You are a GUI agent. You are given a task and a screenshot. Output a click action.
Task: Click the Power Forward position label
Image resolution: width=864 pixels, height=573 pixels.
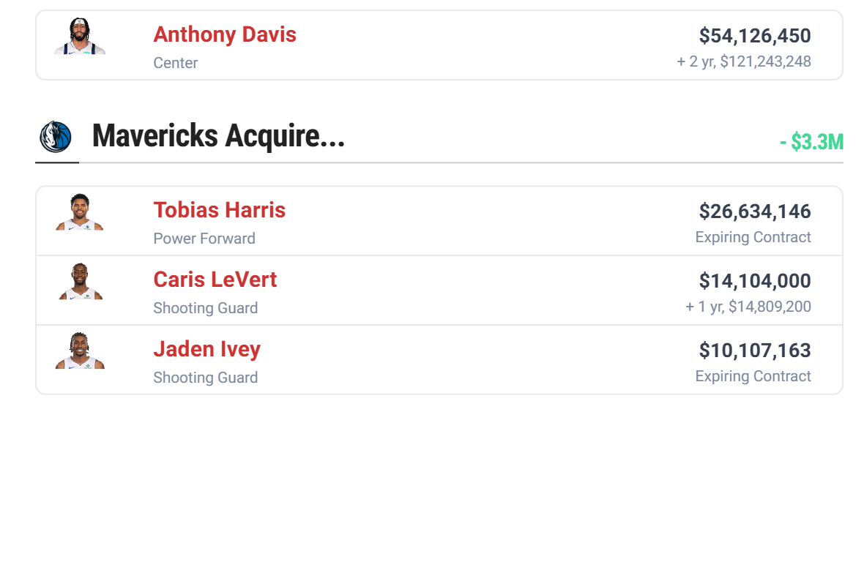(204, 239)
